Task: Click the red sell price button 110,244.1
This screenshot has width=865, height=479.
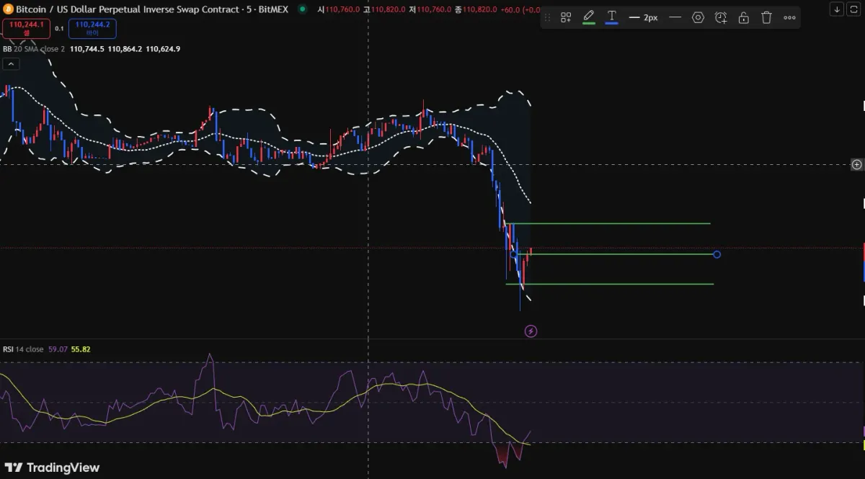Action: (x=26, y=28)
